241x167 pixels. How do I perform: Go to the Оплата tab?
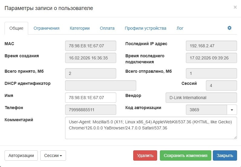[x=107, y=28]
